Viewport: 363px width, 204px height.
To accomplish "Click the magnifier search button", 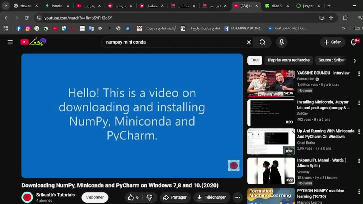I will point(263,42).
